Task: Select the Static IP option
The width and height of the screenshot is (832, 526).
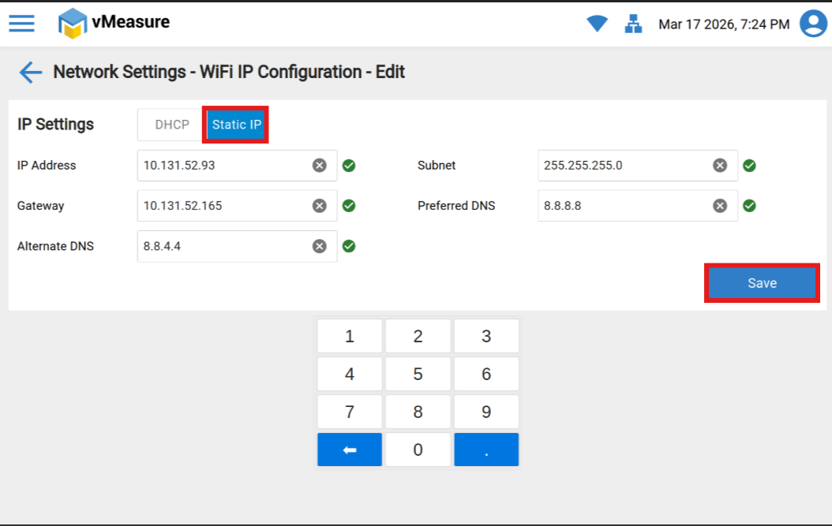Action: 236,125
